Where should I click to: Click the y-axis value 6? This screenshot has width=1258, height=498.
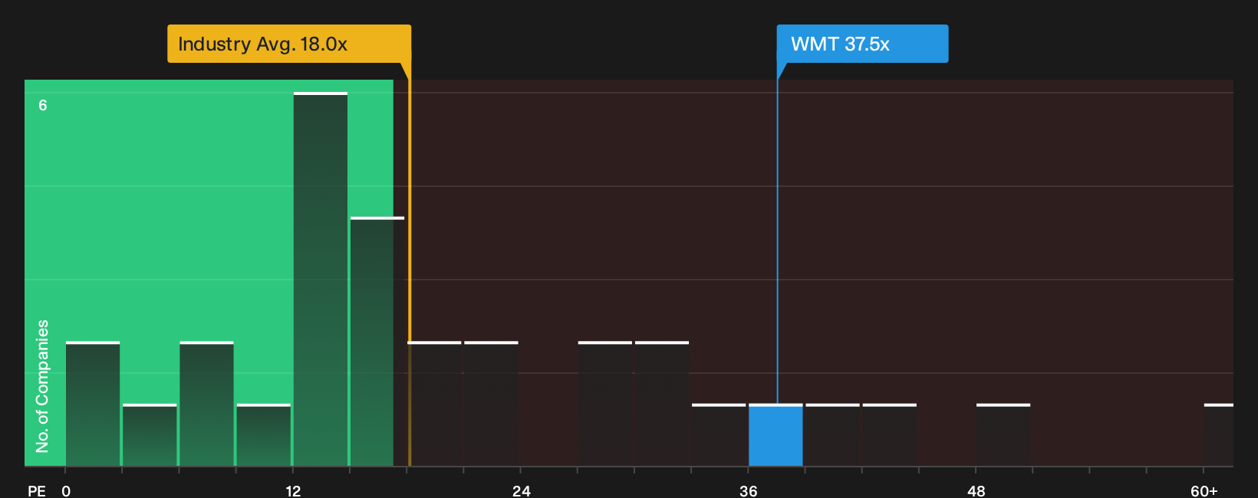pyautogui.click(x=43, y=105)
